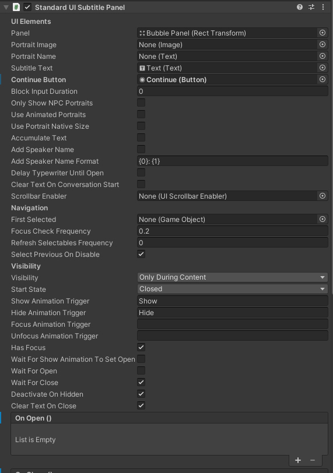This screenshot has height=473, width=333.
Task: Enable Accumulate Text checkbox
Action: click(141, 138)
